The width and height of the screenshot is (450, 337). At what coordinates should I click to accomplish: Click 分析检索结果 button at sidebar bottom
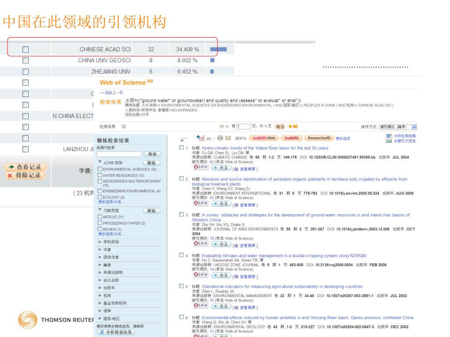116,332
